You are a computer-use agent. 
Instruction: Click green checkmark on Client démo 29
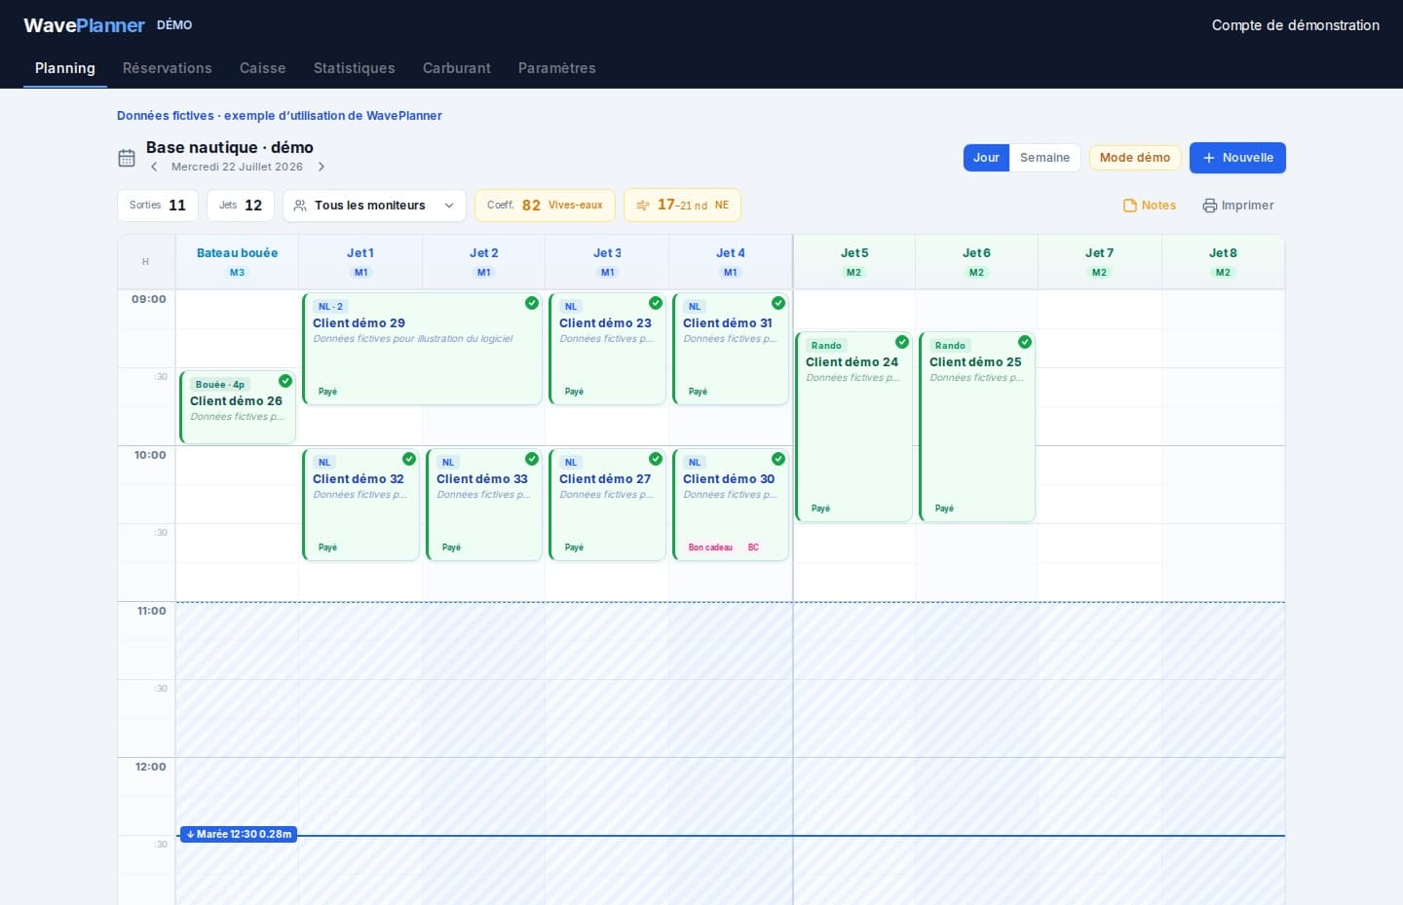(532, 303)
